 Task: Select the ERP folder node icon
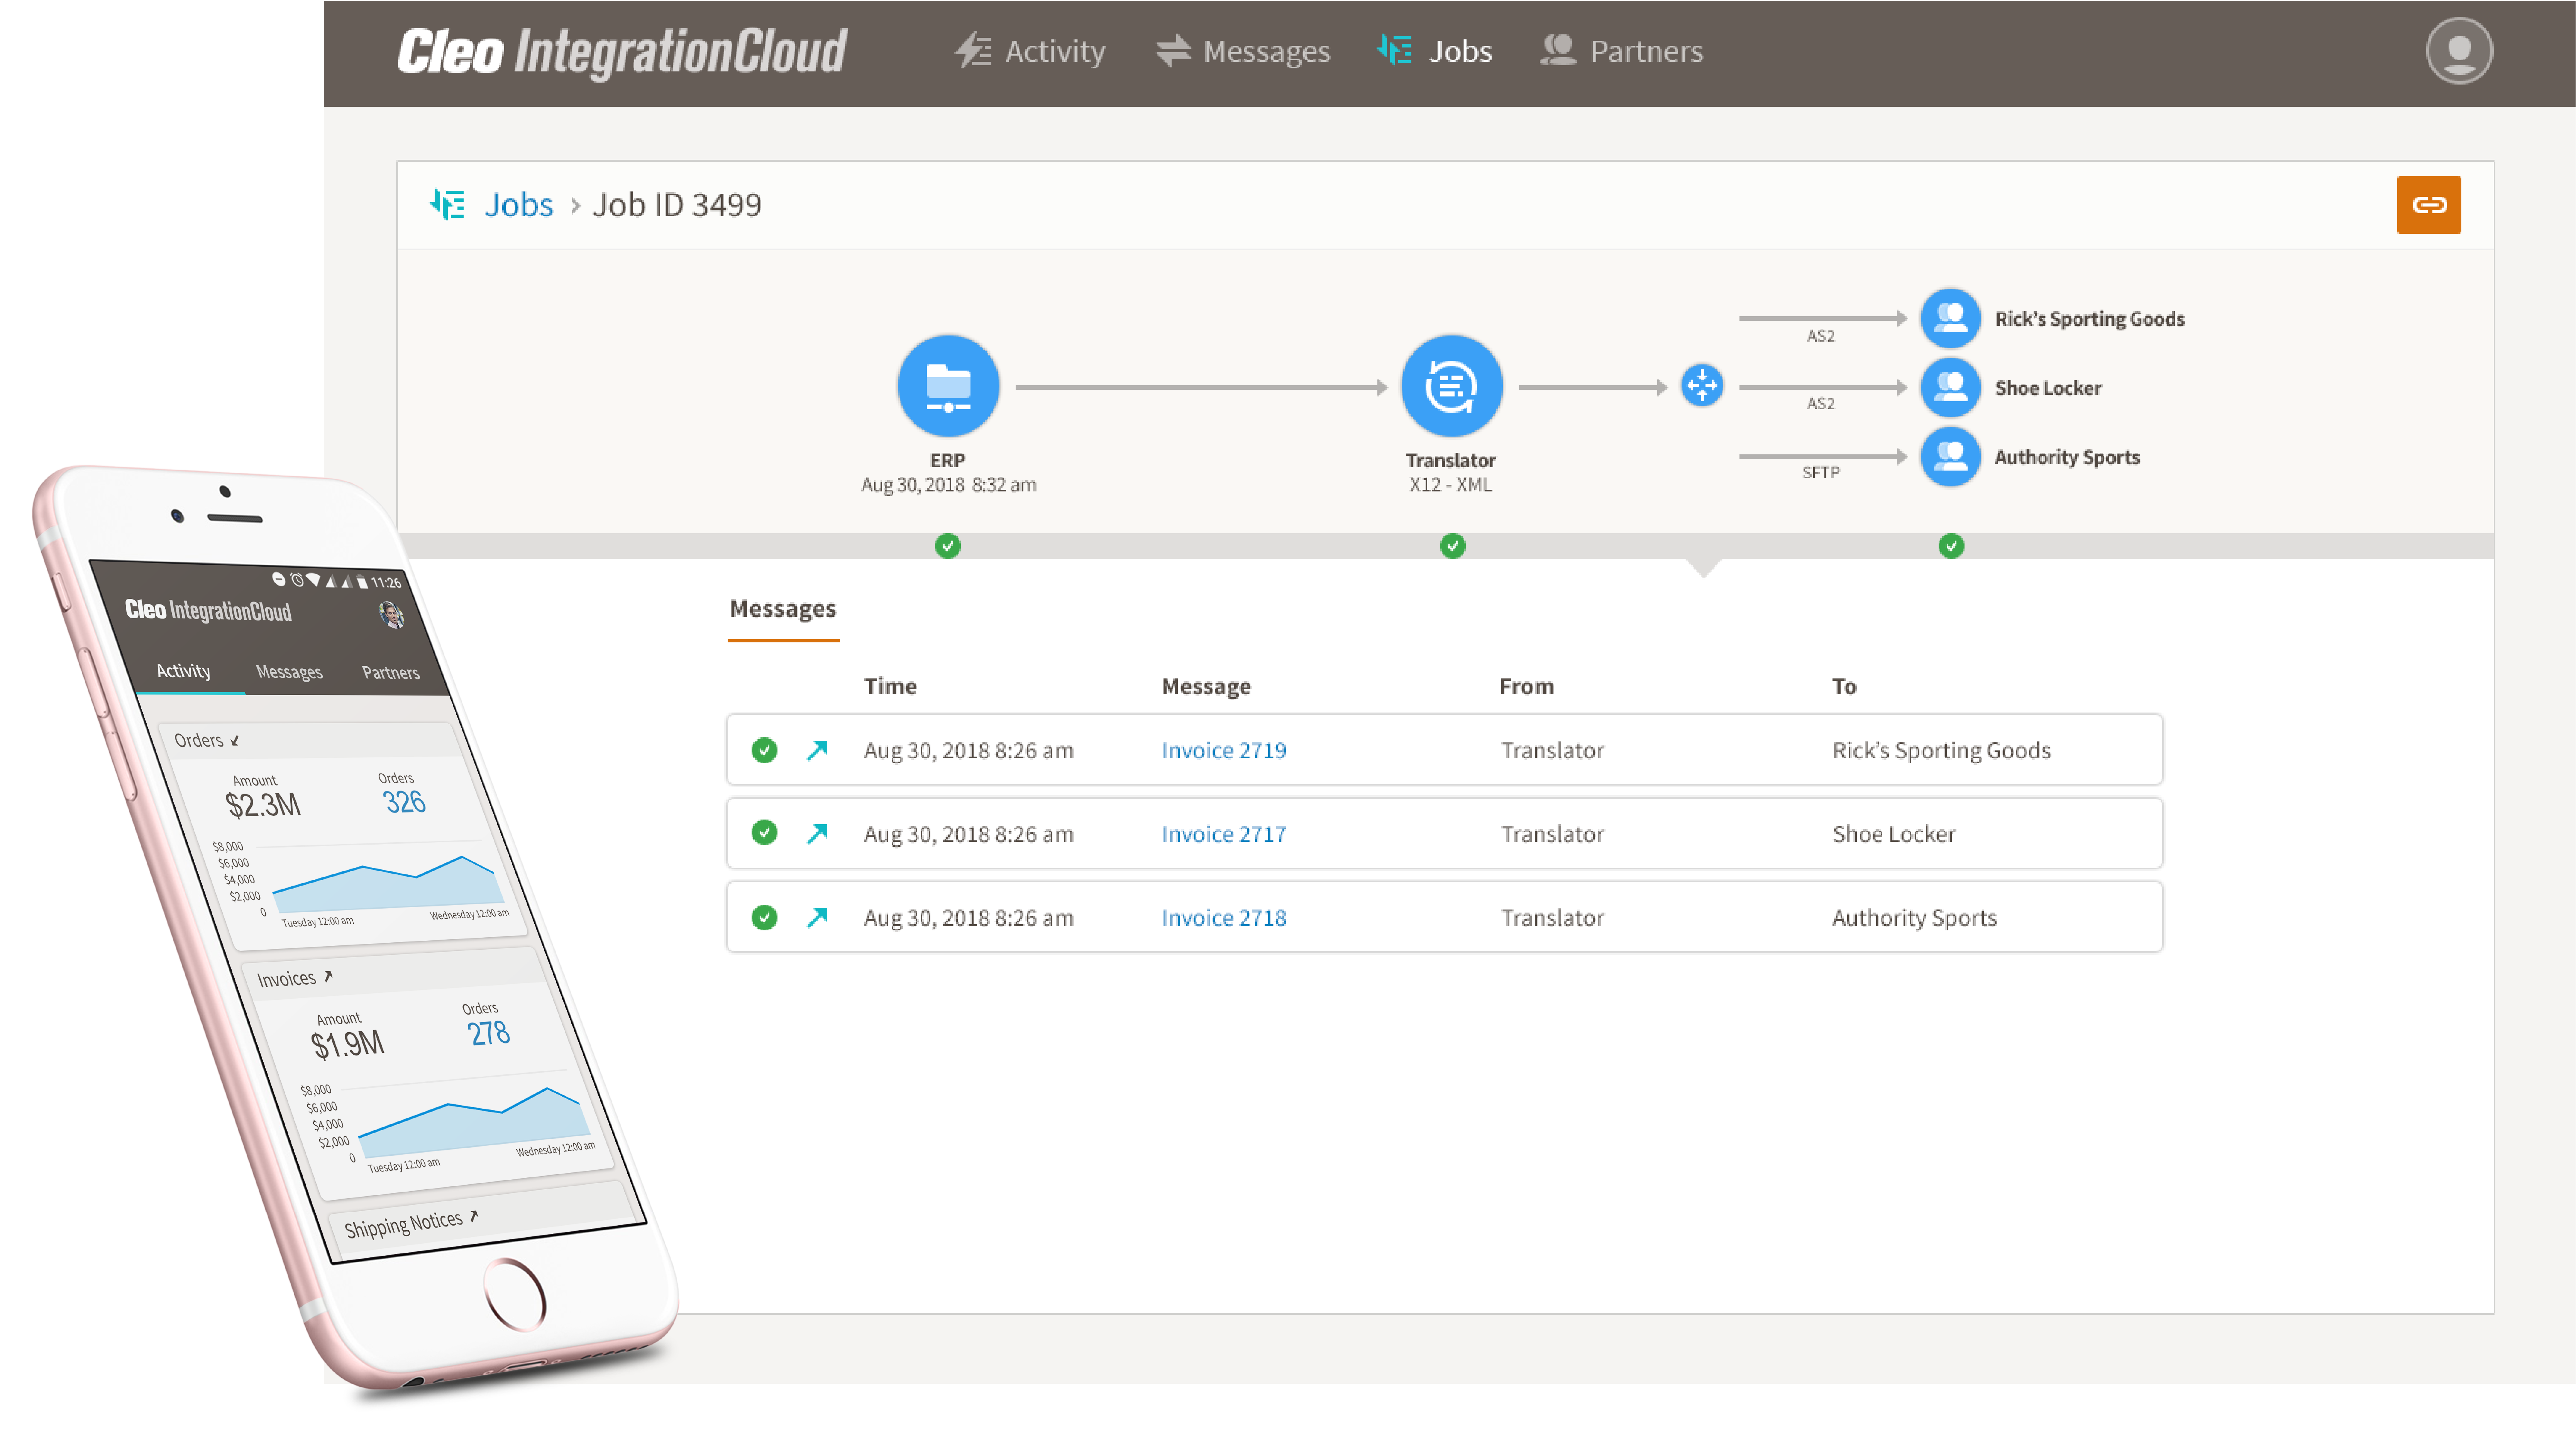pos(948,386)
